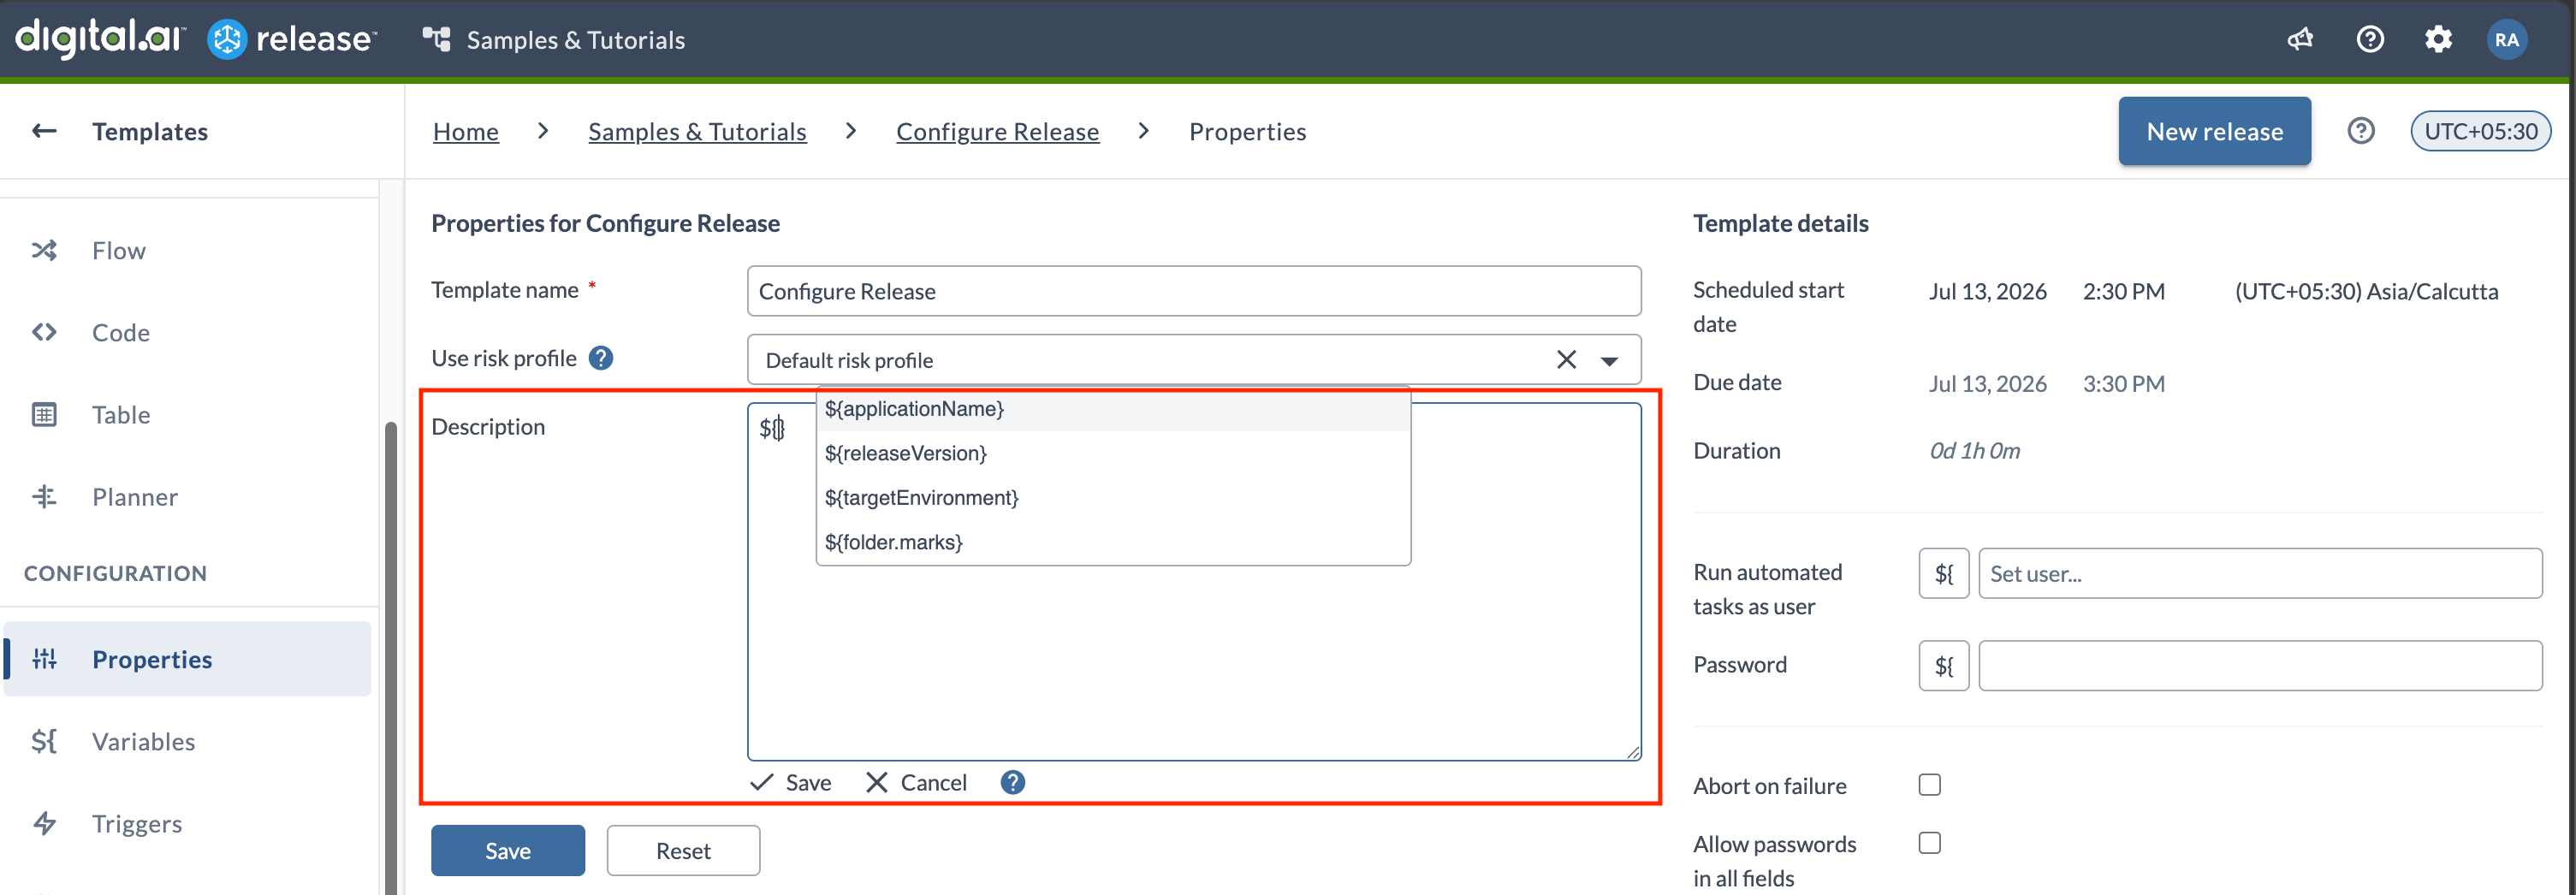Go to Home breadcrumb
2576x895 pixels.
pyautogui.click(x=465, y=131)
